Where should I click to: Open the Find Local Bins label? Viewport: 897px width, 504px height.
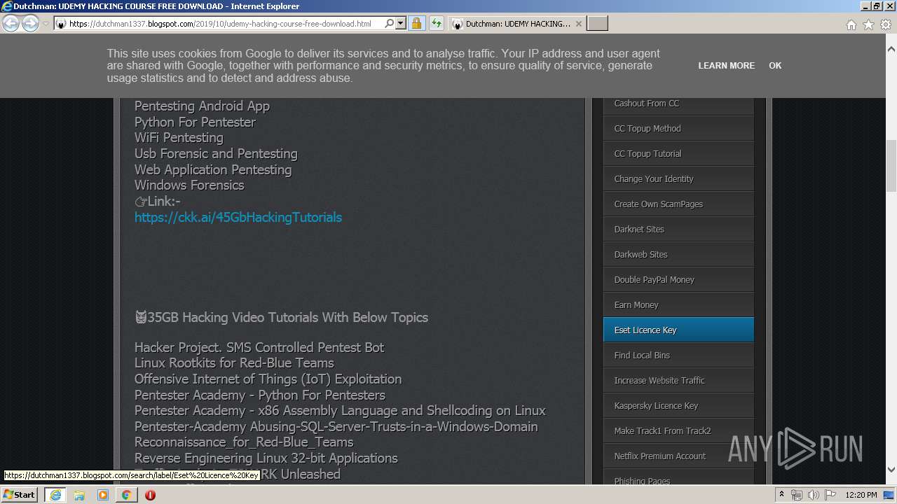pyautogui.click(x=678, y=356)
